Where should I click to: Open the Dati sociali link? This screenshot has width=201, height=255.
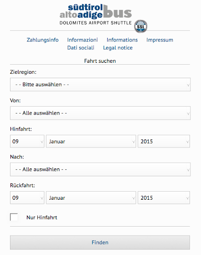point(81,48)
